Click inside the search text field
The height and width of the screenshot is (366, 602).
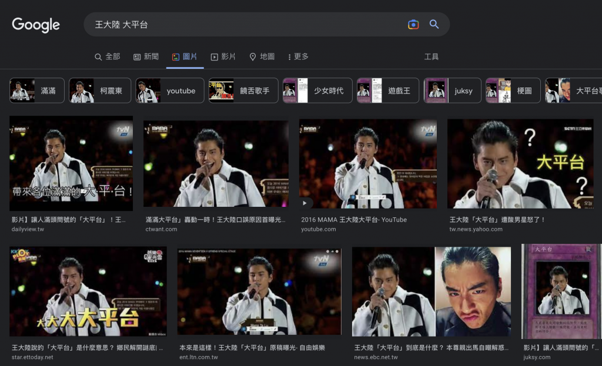tap(247, 25)
